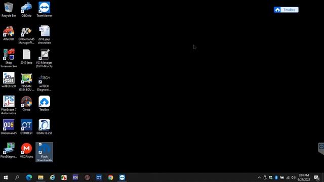
Task: Select the 2016 jeep cherokee document
Action: point(44,35)
